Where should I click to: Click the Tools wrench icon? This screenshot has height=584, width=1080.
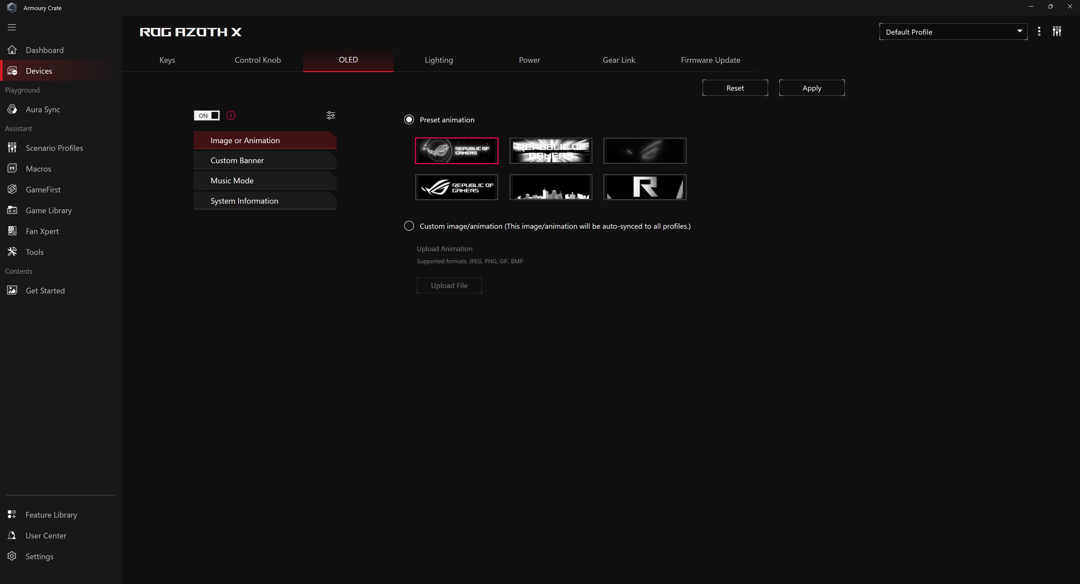click(x=12, y=251)
